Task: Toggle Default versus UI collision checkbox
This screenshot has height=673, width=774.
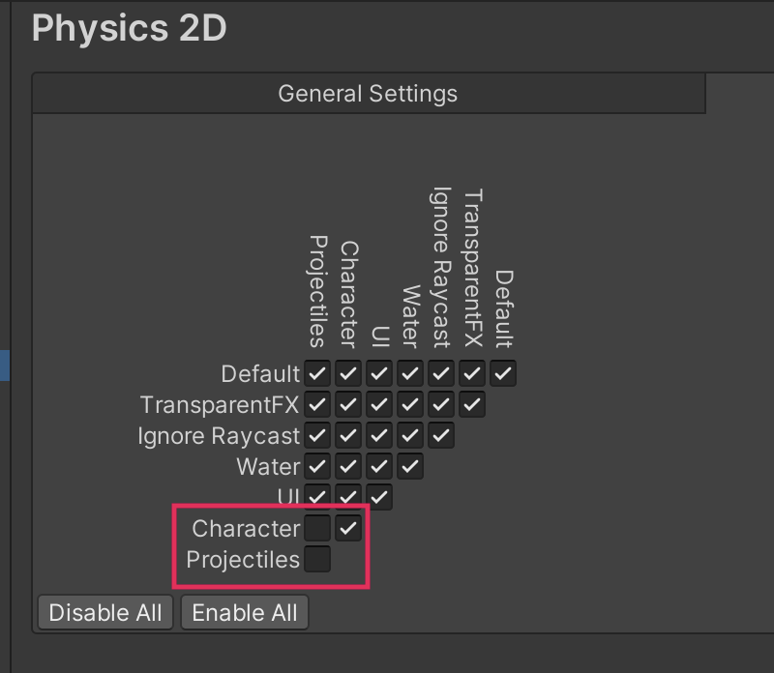Action: (379, 373)
